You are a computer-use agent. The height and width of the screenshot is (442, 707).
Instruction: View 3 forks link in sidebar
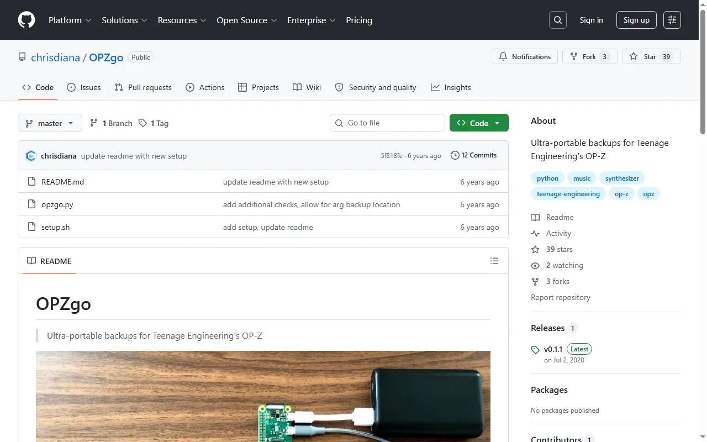[x=550, y=281]
